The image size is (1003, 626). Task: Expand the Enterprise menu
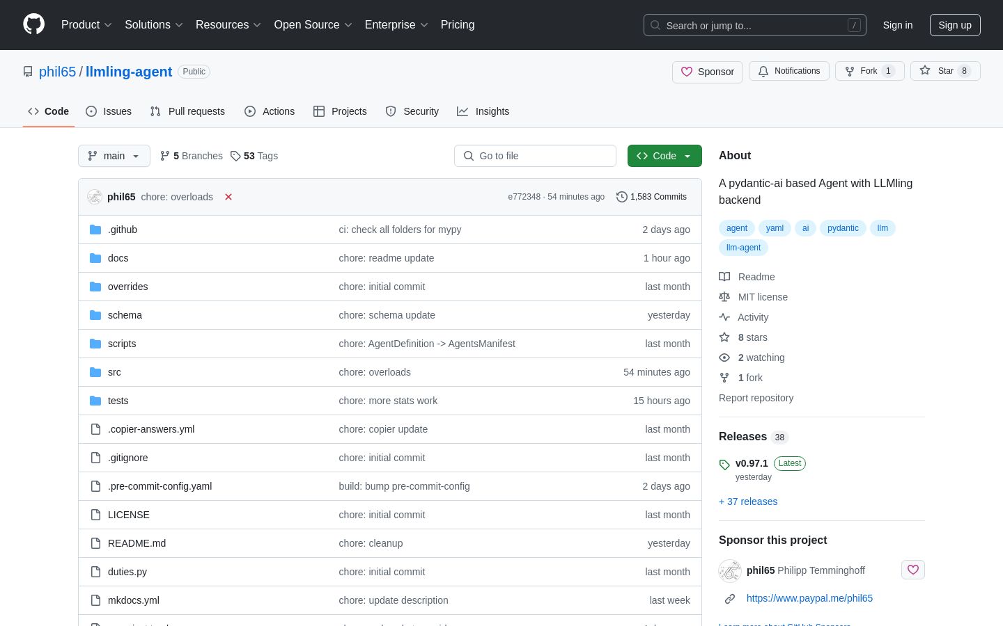pyautogui.click(x=396, y=24)
